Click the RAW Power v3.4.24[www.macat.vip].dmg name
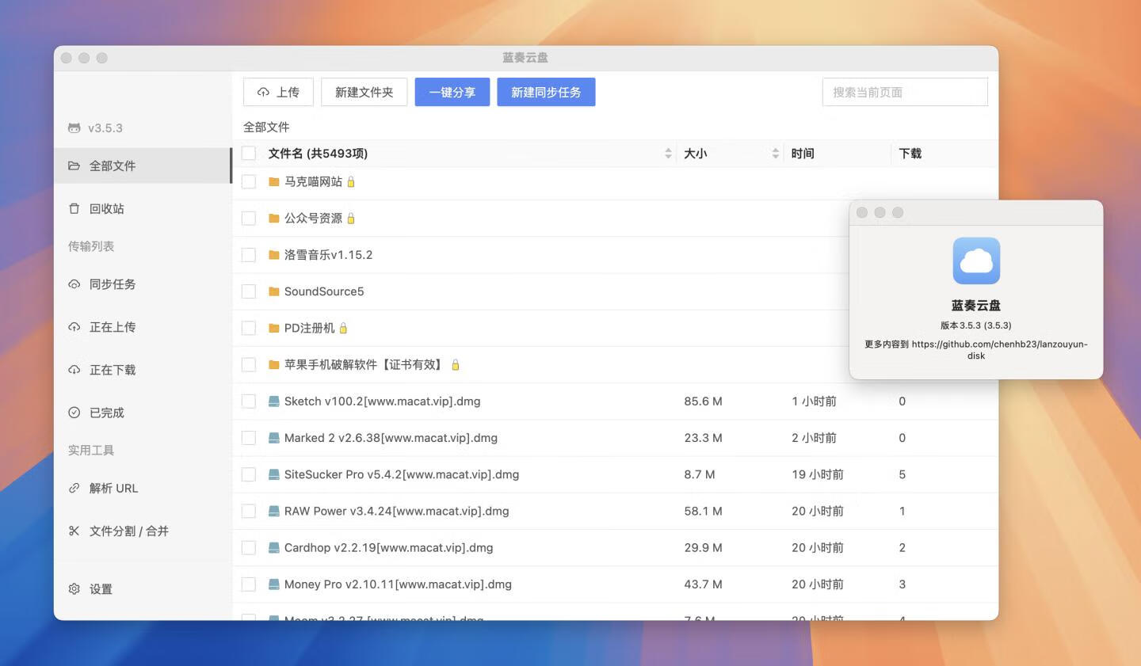The height and width of the screenshot is (666, 1141). click(397, 511)
